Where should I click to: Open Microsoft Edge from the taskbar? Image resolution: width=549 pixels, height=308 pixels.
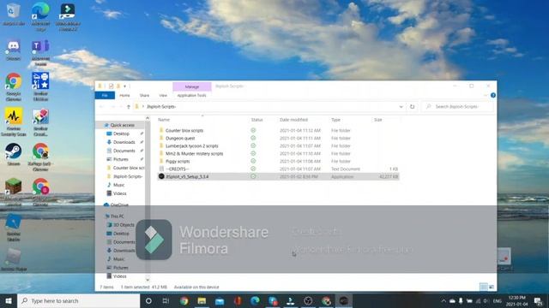click(x=255, y=300)
